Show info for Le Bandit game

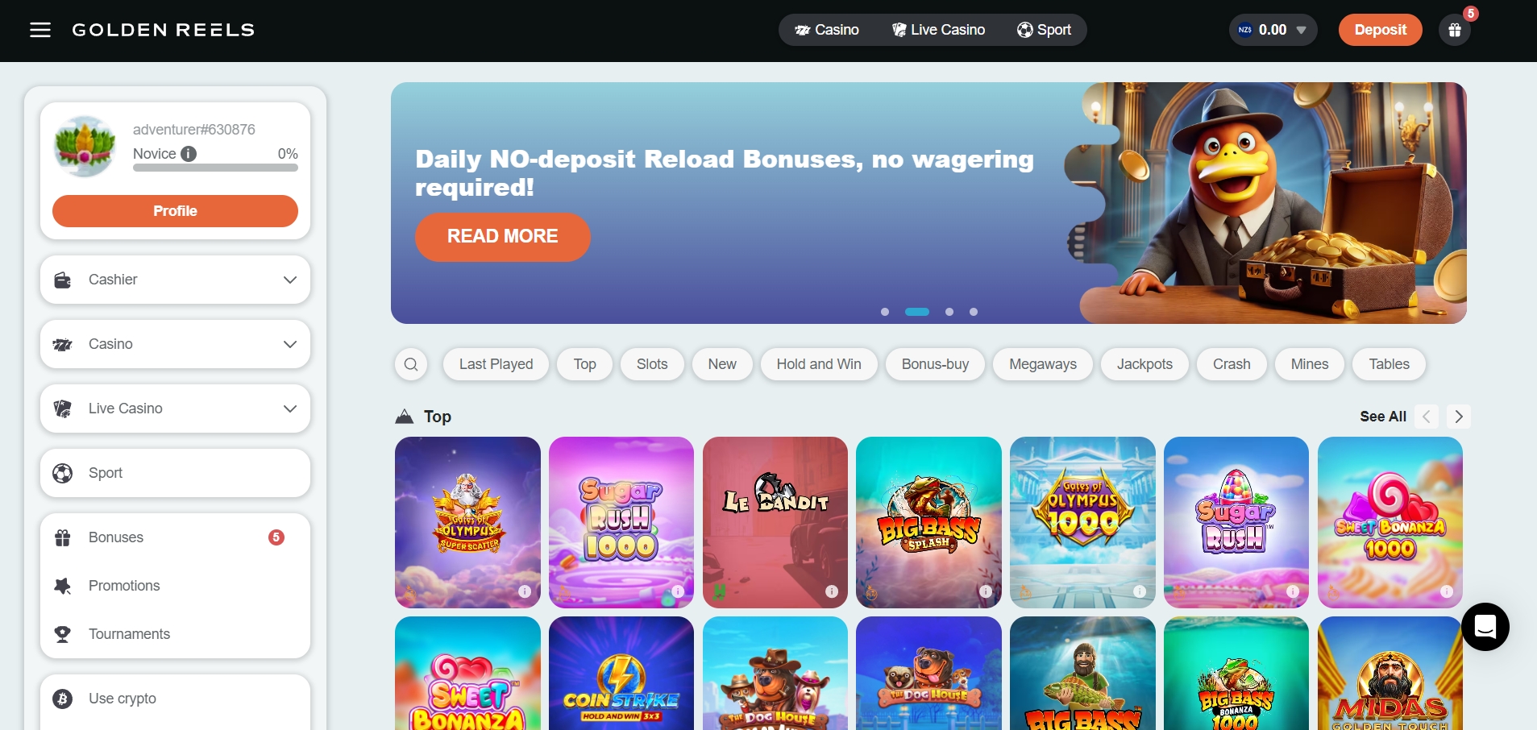click(832, 591)
